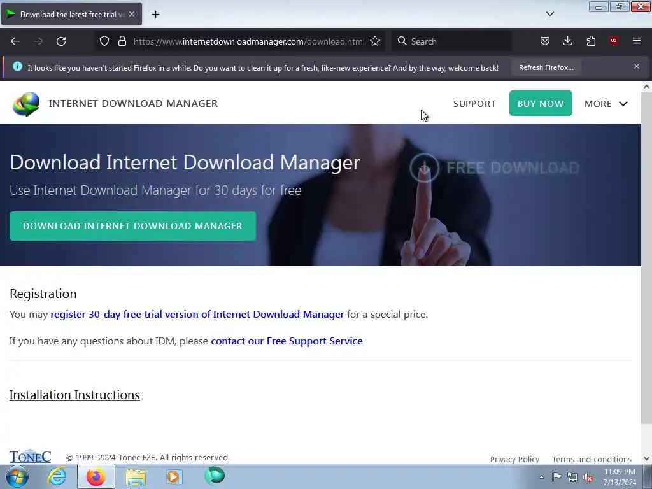Close the current Download tab

coord(132,14)
